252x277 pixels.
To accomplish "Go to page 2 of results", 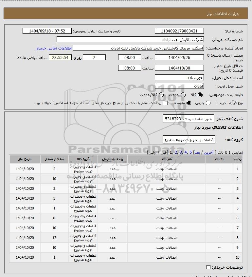I will click(176, 152).
